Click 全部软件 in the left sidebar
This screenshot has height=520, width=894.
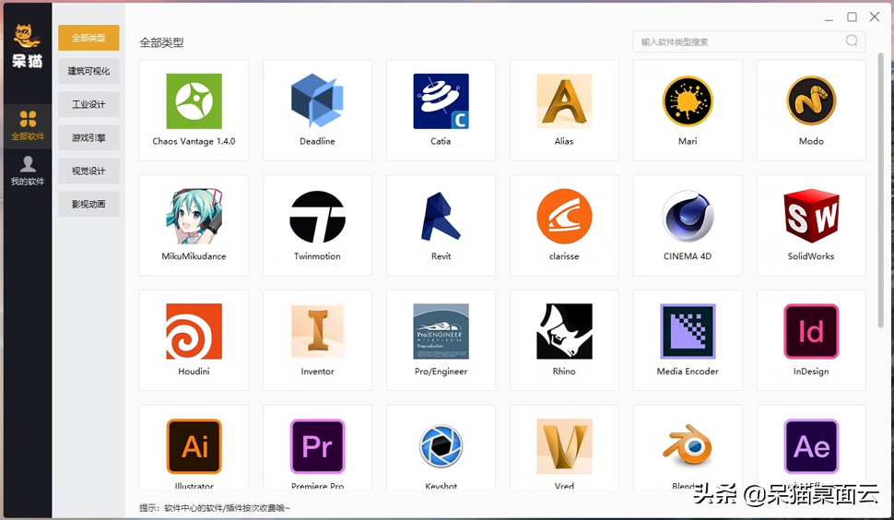point(28,125)
